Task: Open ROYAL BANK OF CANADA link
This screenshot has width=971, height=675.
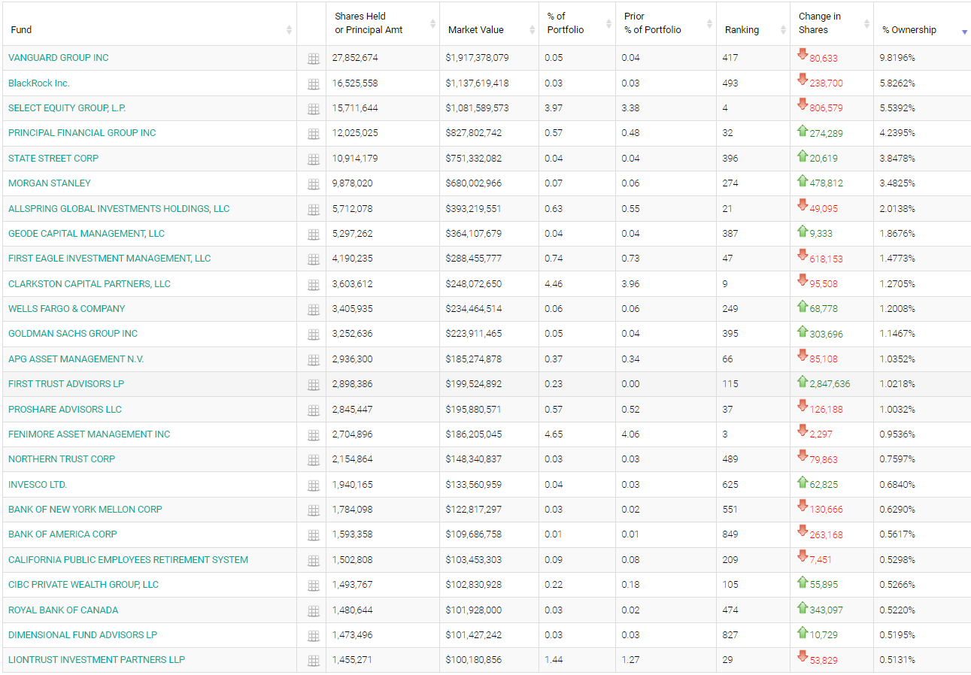Action: 63,610
